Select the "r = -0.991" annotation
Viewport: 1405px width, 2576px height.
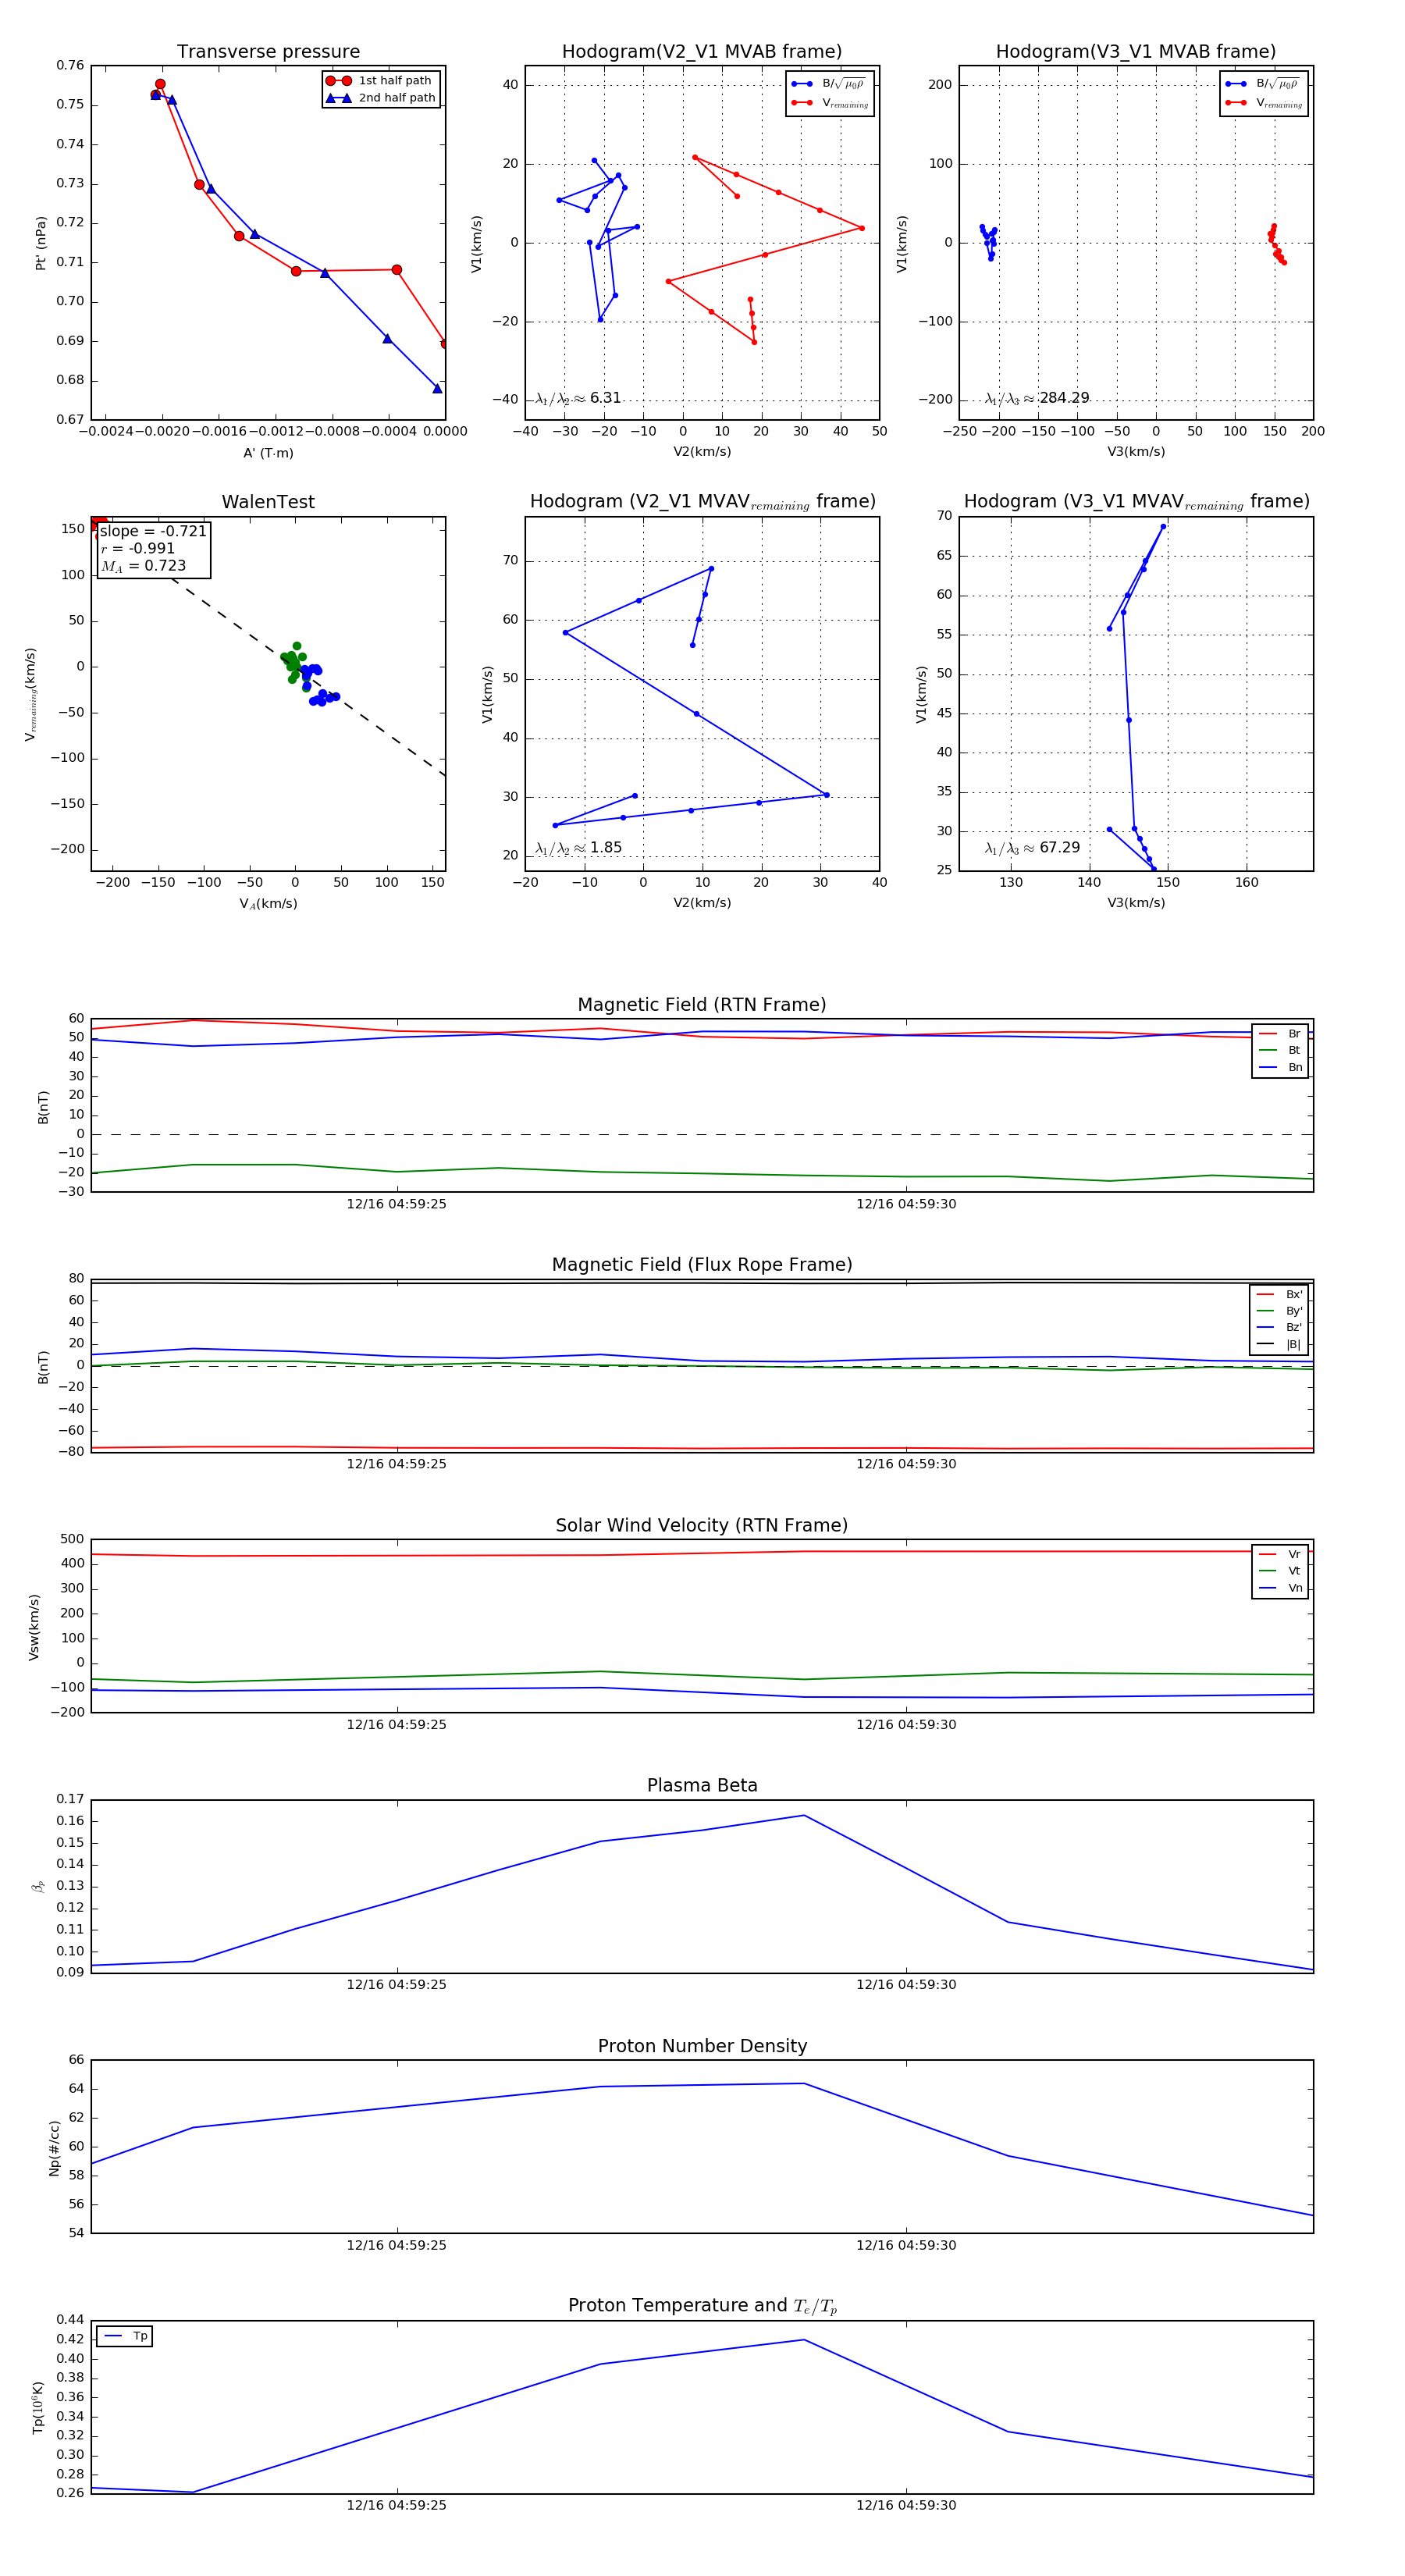click(x=138, y=548)
